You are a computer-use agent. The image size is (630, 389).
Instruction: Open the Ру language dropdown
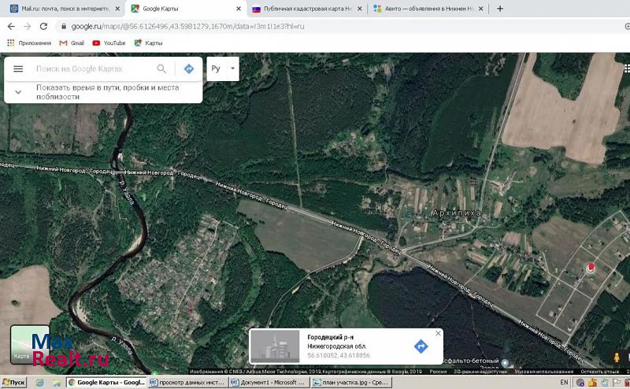coord(223,69)
